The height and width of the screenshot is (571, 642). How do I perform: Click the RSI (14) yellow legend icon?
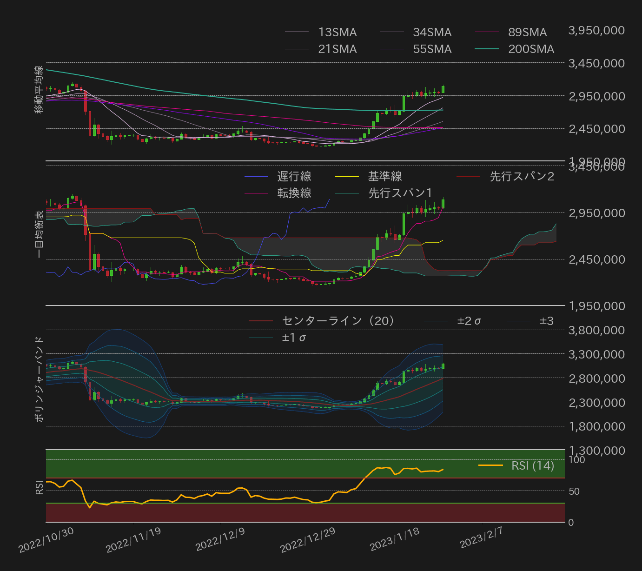coord(490,465)
